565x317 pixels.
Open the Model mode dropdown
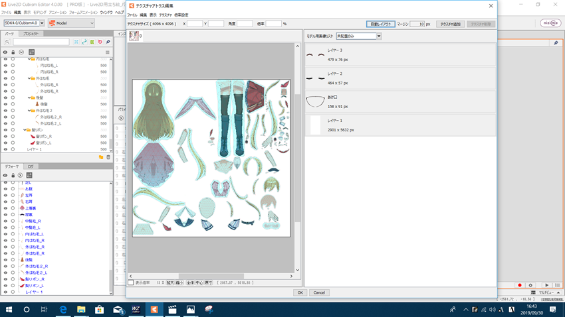coord(71,23)
